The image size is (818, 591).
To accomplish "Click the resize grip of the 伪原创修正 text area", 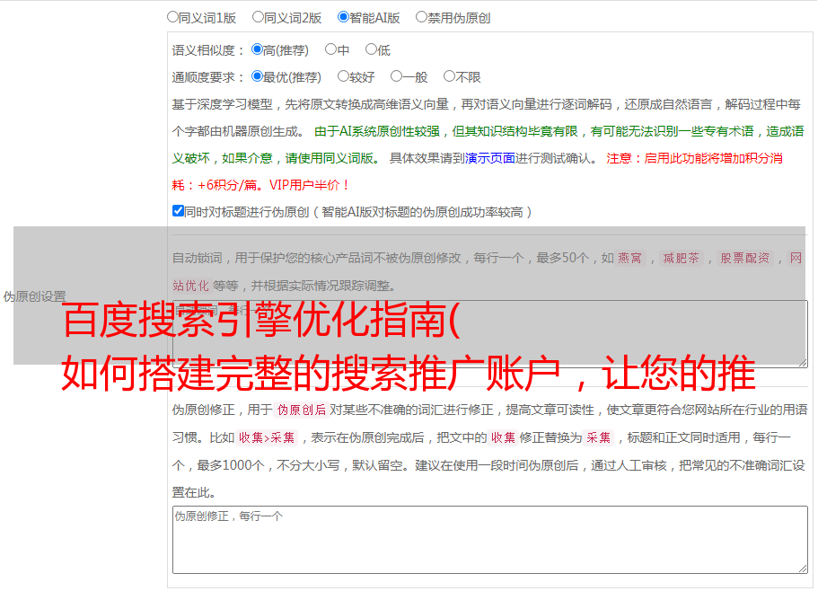I will 803,568.
